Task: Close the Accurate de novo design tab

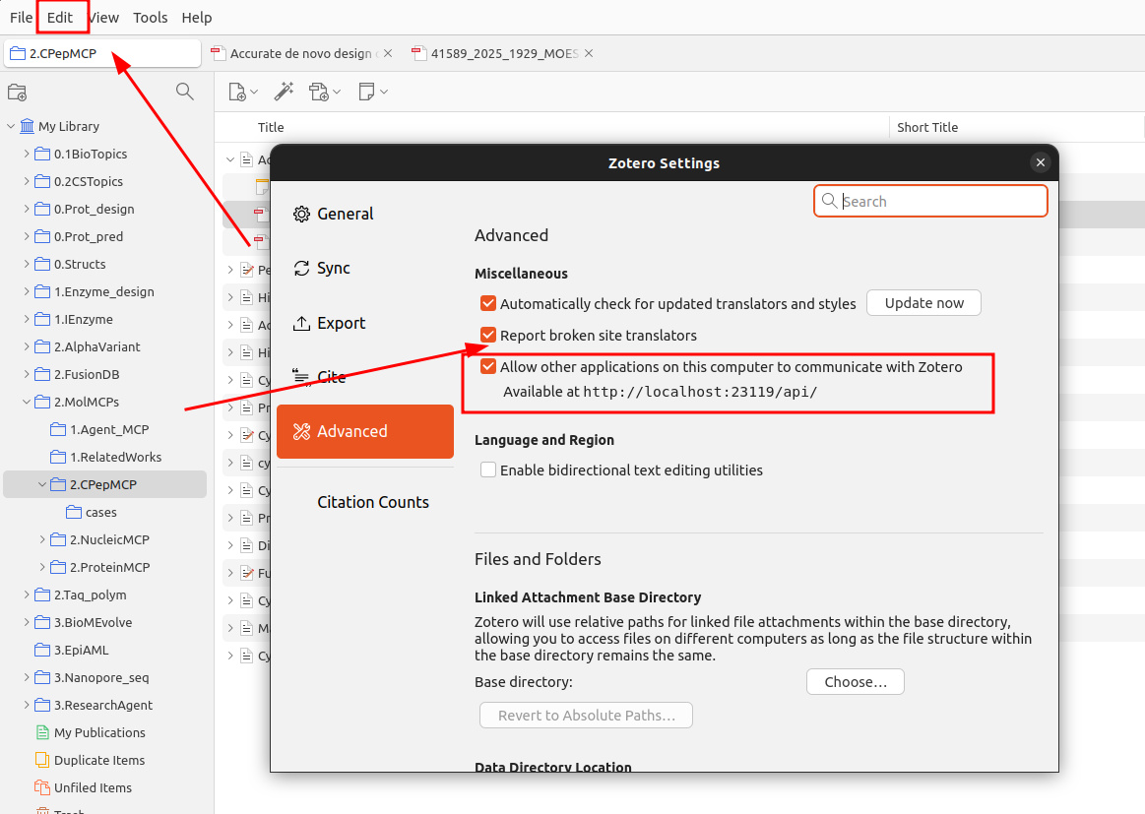Action: click(388, 53)
